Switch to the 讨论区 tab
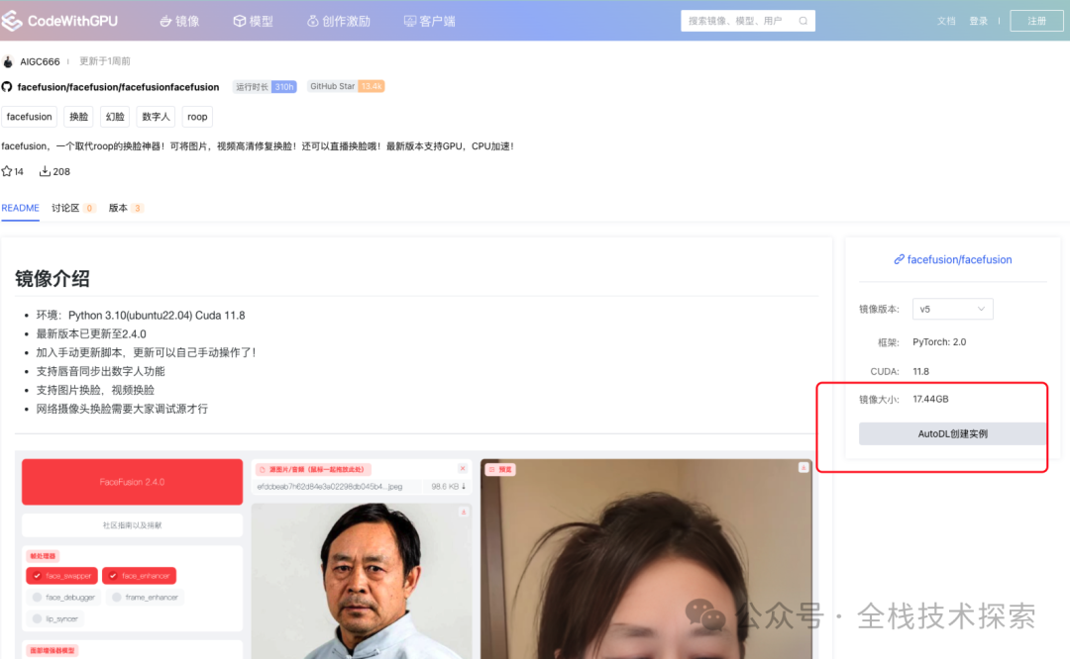This screenshot has height=659, width=1070. 73,208
